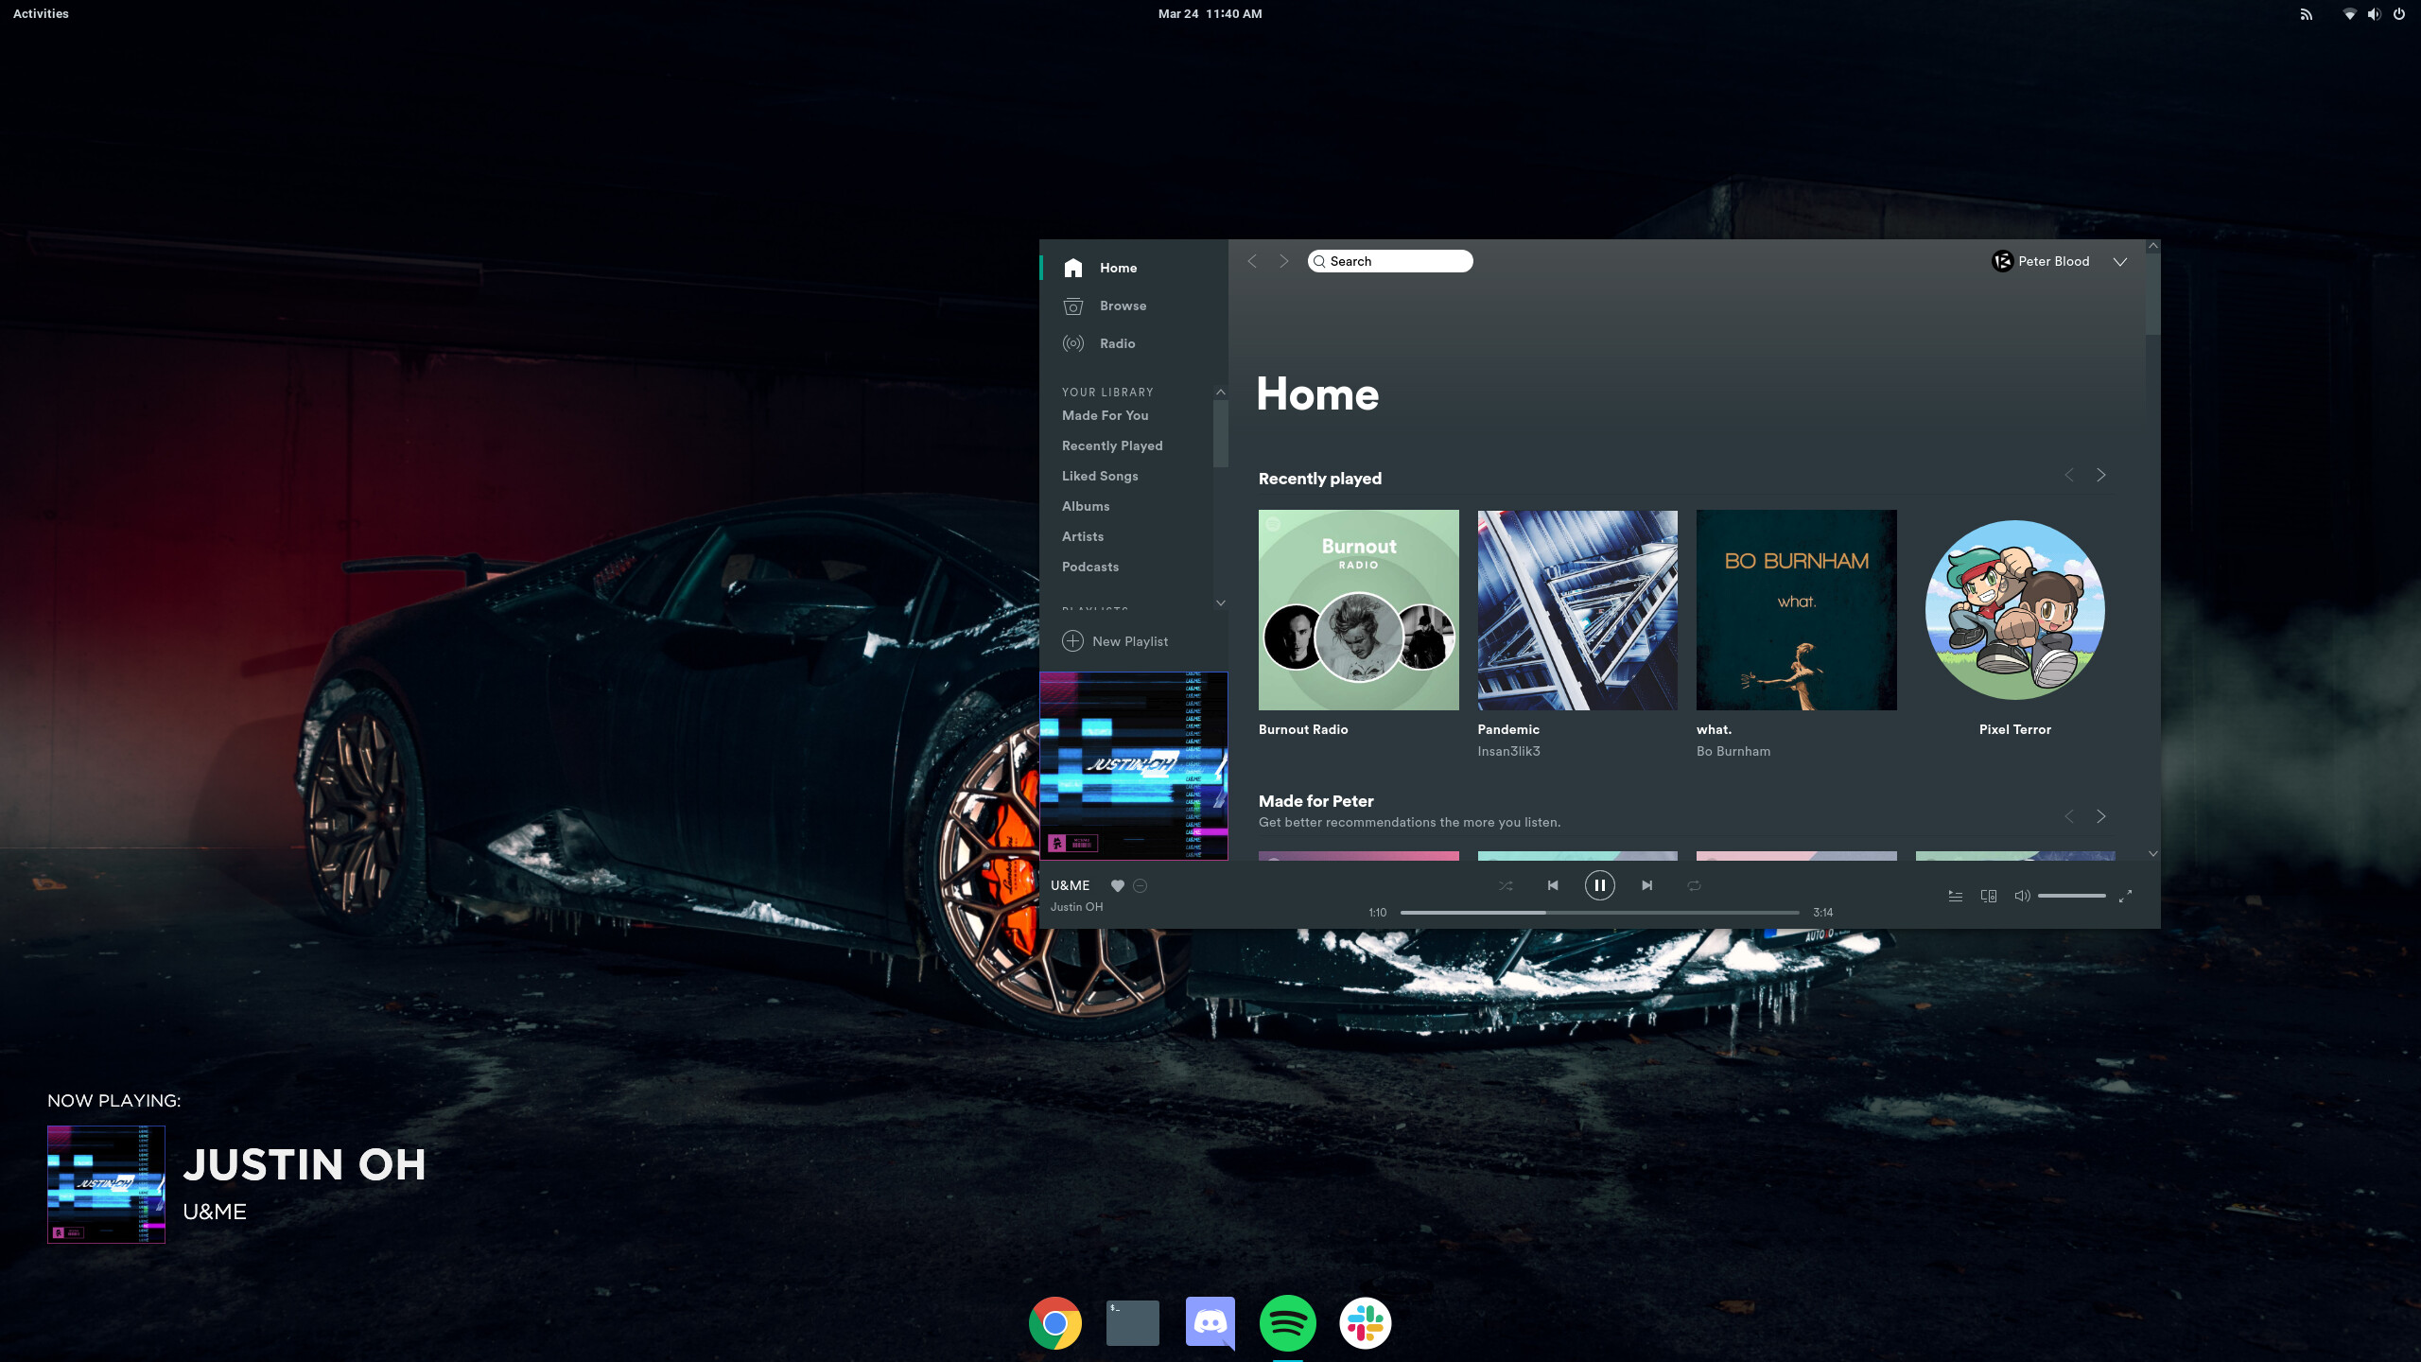The width and height of the screenshot is (2421, 1362).
Task: Skip to next track
Action: pyautogui.click(x=1646, y=885)
